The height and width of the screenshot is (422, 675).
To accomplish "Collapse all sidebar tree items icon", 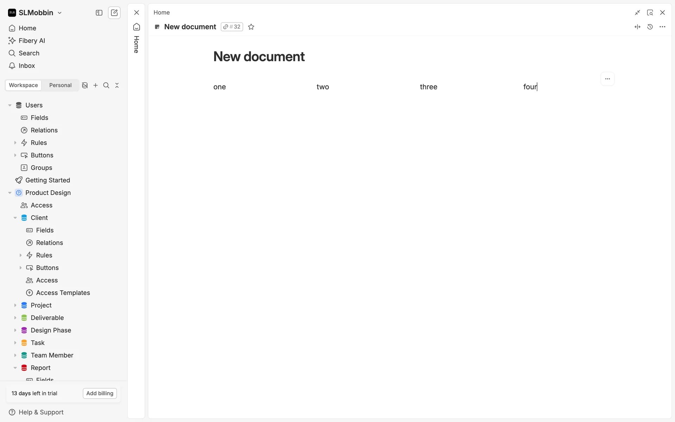I will (x=117, y=85).
